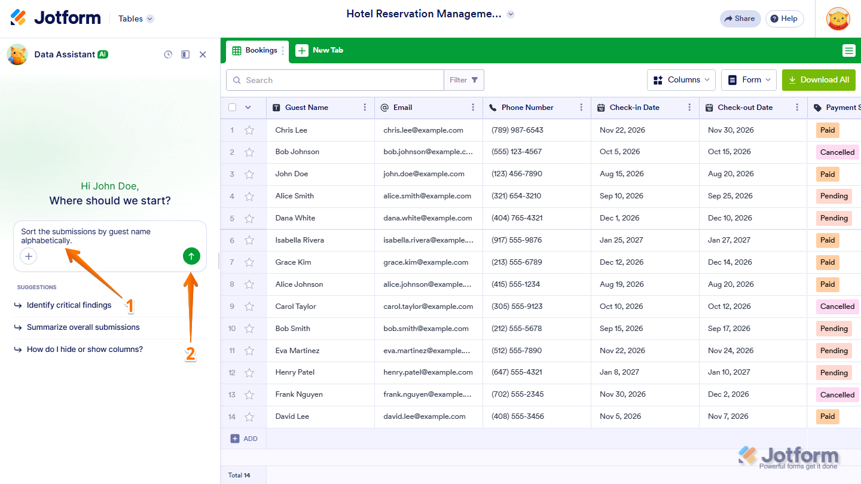Open the Tables dropdown beside the logo
Screen dimensions: 861x484
tap(136, 19)
